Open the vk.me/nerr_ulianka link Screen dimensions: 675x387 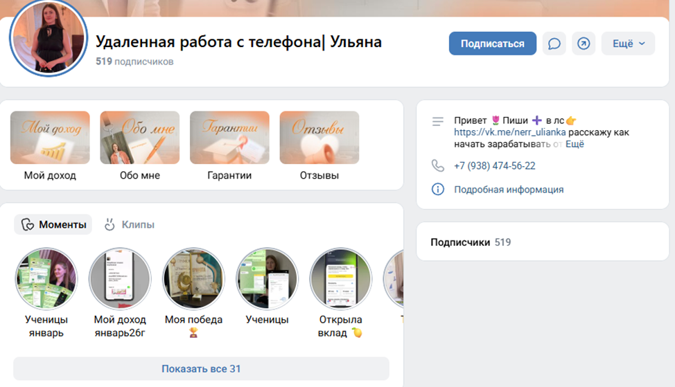pos(509,132)
